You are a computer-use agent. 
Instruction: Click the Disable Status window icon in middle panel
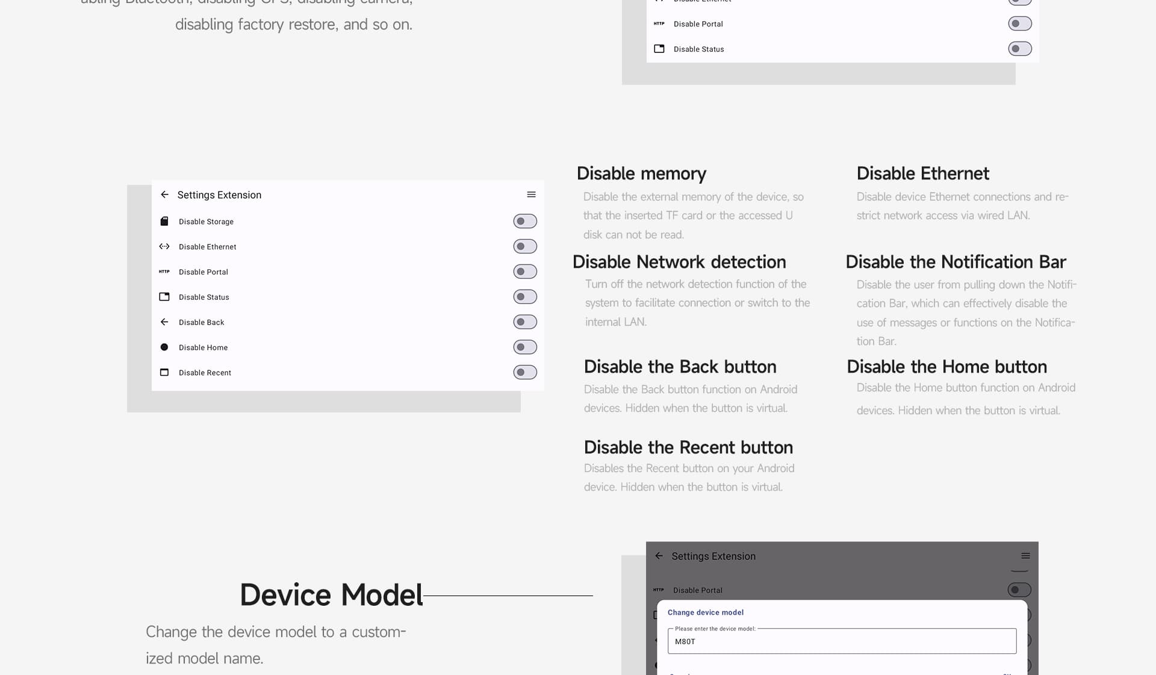(x=164, y=297)
